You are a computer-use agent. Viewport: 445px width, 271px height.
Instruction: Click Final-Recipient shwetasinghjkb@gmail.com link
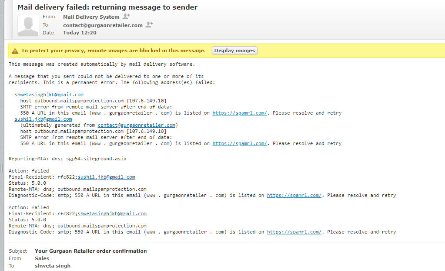tap(112, 213)
